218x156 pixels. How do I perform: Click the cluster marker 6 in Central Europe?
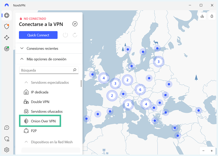pos(140,89)
